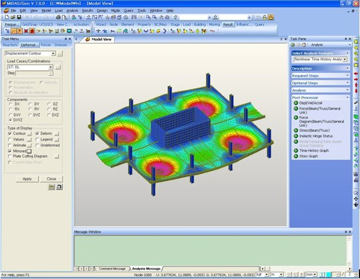Enable the Values checkbox
This screenshot has height=279, width=360.
pos(10,139)
